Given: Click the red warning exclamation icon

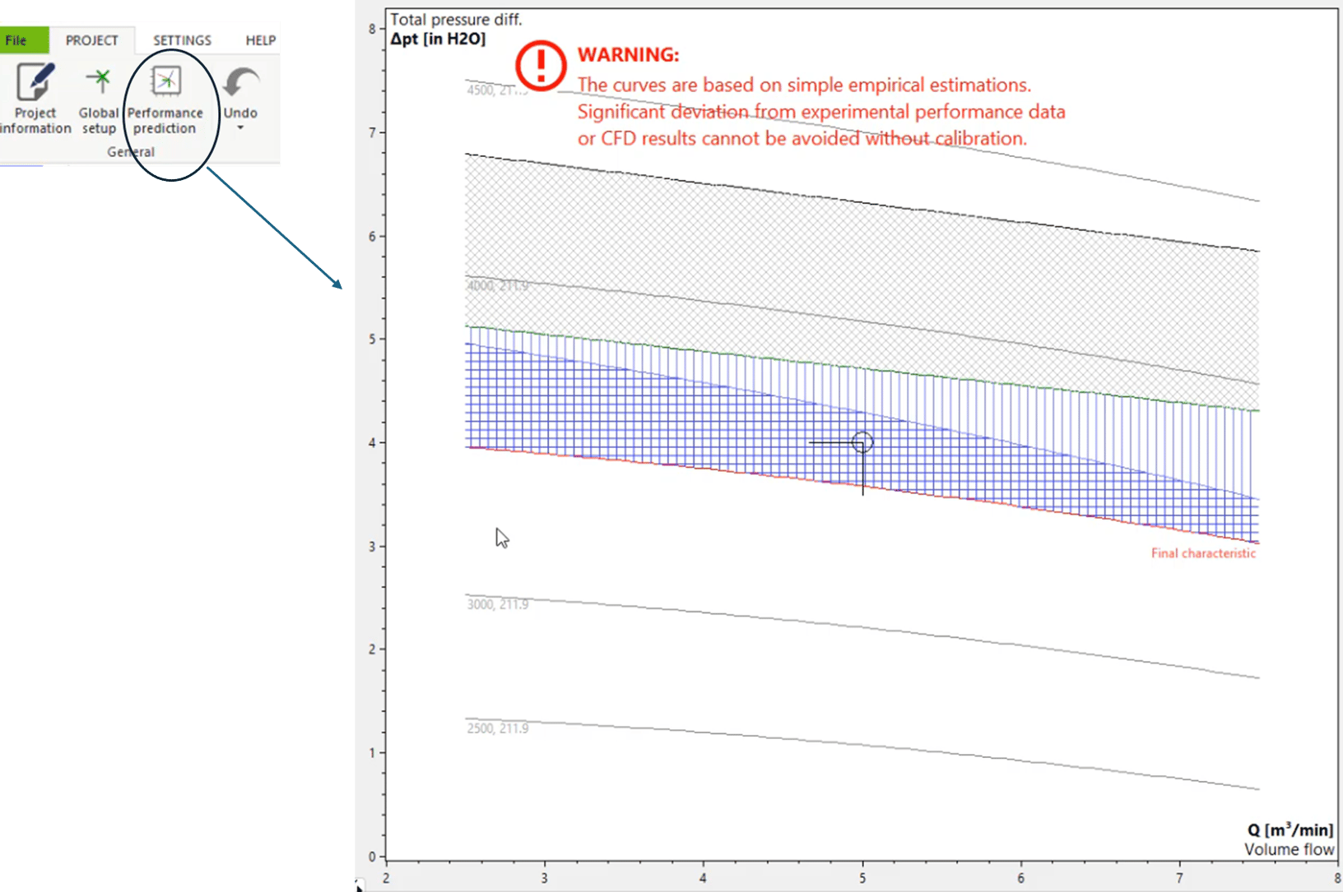Looking at the screenshot, I should 540,67.
